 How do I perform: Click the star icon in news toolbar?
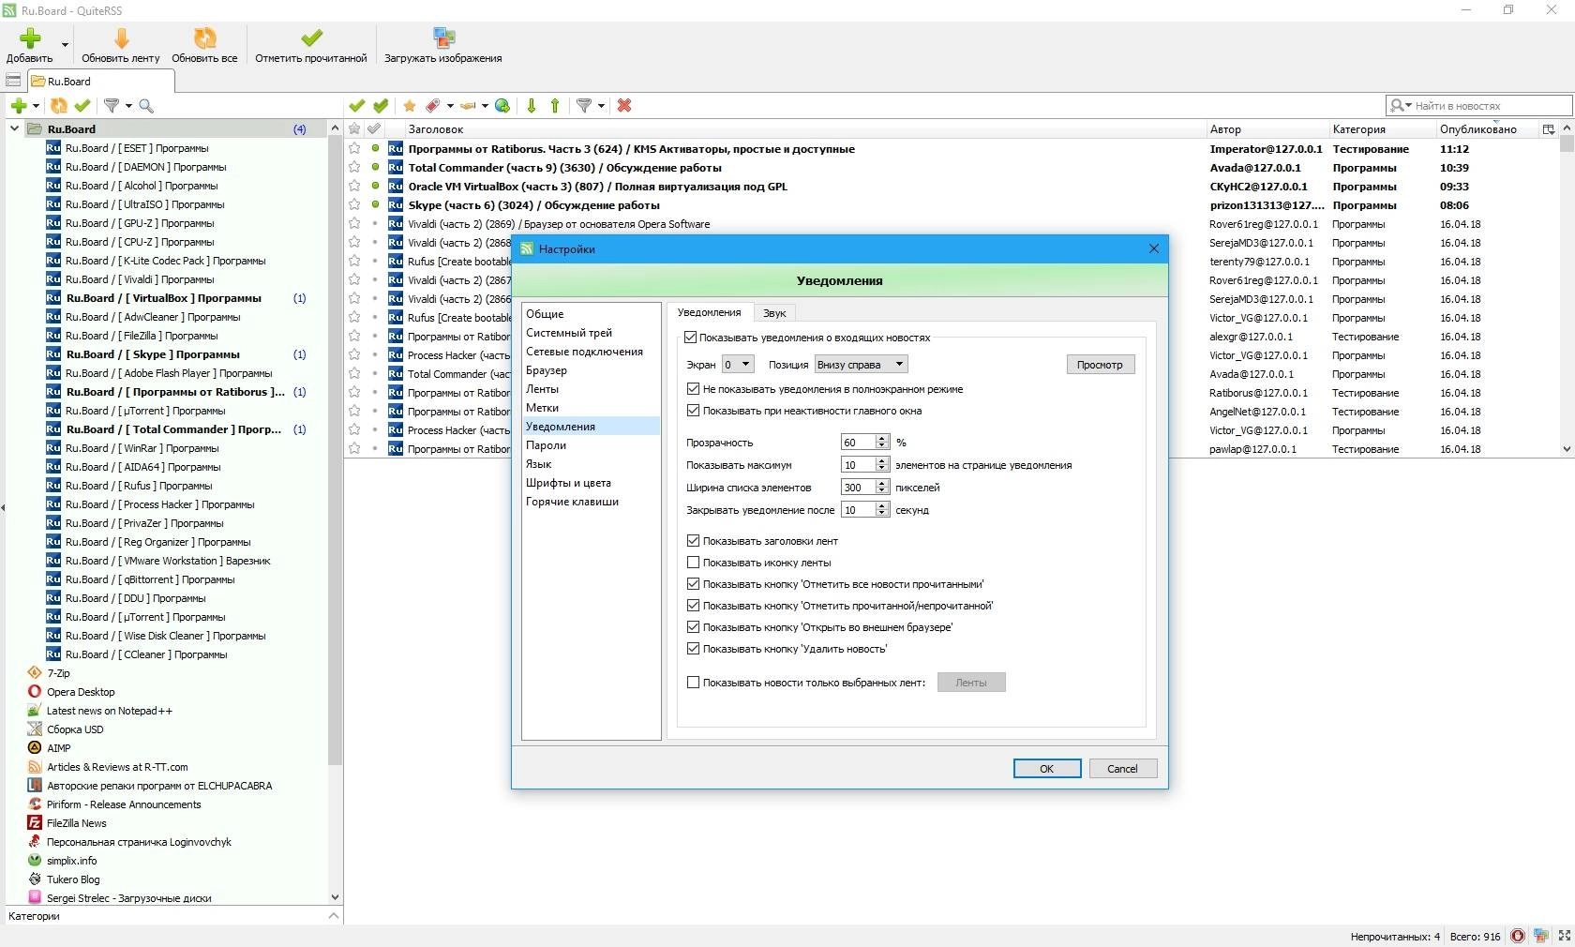click(410, 106)
